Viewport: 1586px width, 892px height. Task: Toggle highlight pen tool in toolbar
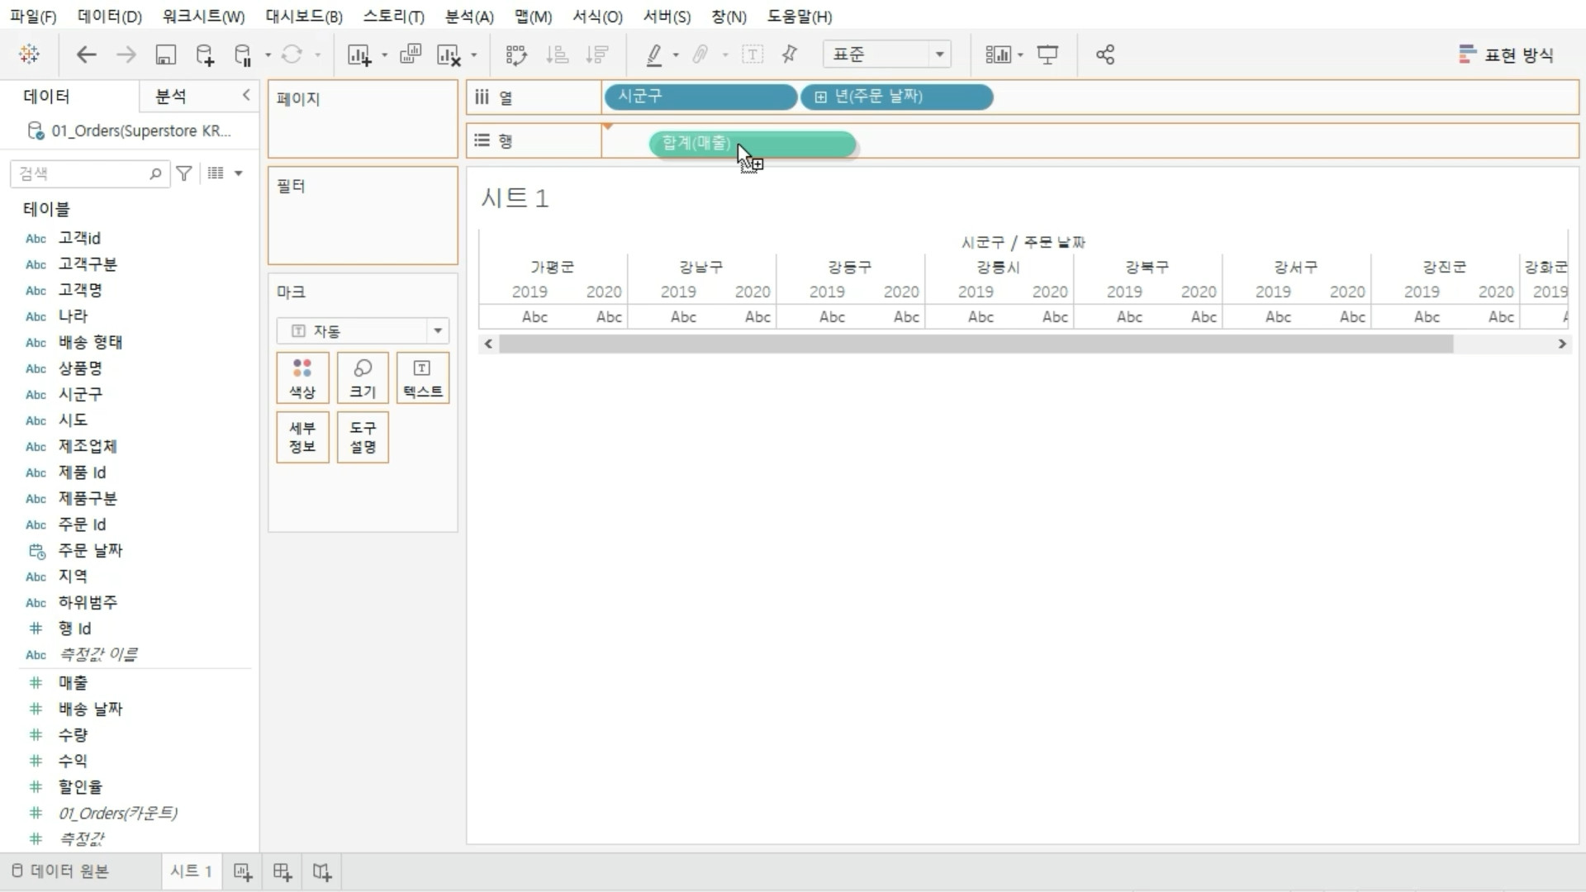click(x=654, y=55)
